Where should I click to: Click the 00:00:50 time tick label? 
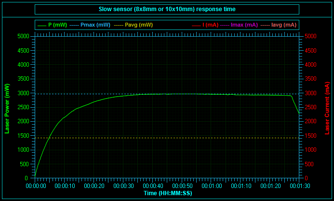tap(182, 186)
